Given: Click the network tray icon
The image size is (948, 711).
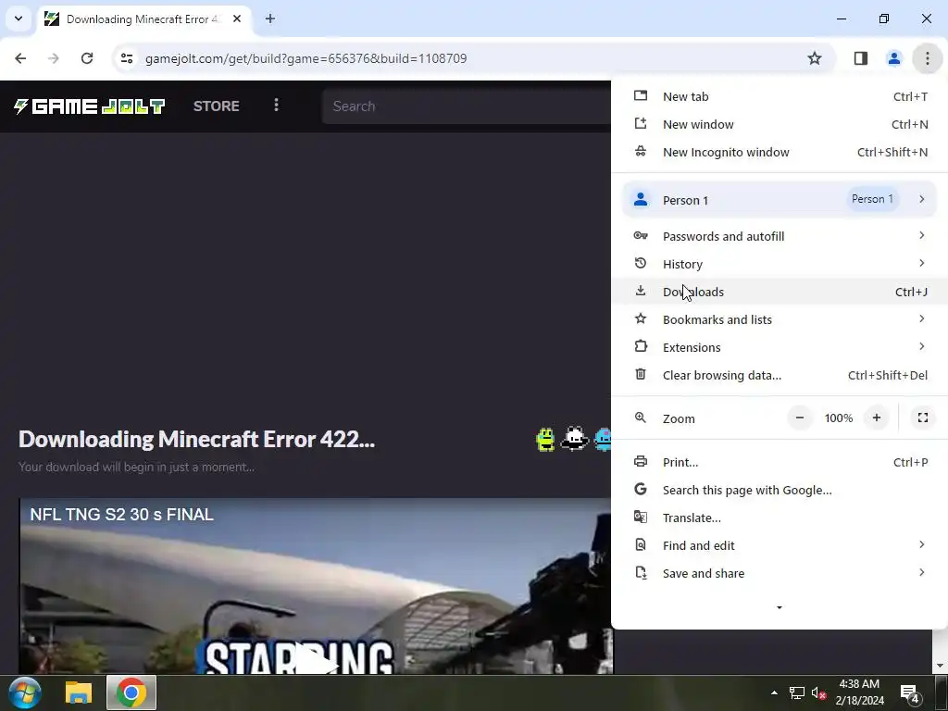Looking at the screenshot, I should point(797,692).
